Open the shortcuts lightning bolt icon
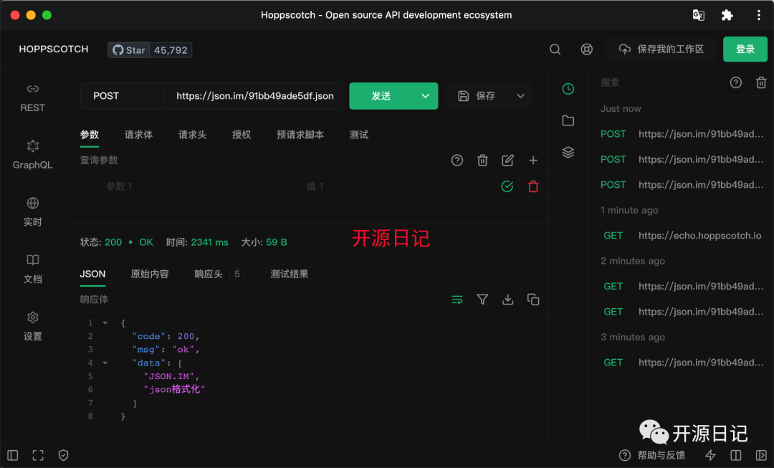774x468 pixels. [710, 455]
